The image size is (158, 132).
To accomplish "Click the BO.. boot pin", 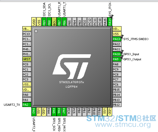I will point(54,22).
